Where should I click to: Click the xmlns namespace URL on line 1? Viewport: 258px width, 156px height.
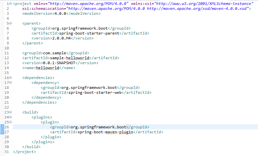tap(88, 4)
